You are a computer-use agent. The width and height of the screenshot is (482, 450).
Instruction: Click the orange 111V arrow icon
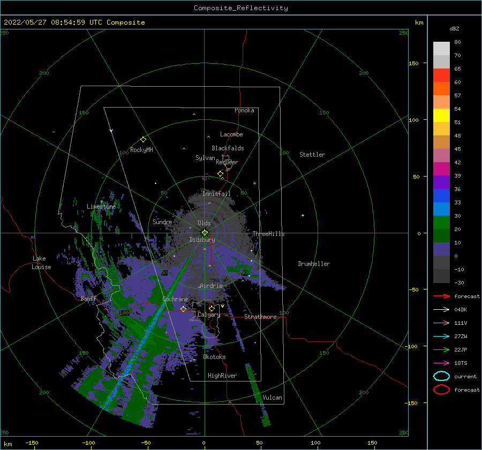coord(441,323)
